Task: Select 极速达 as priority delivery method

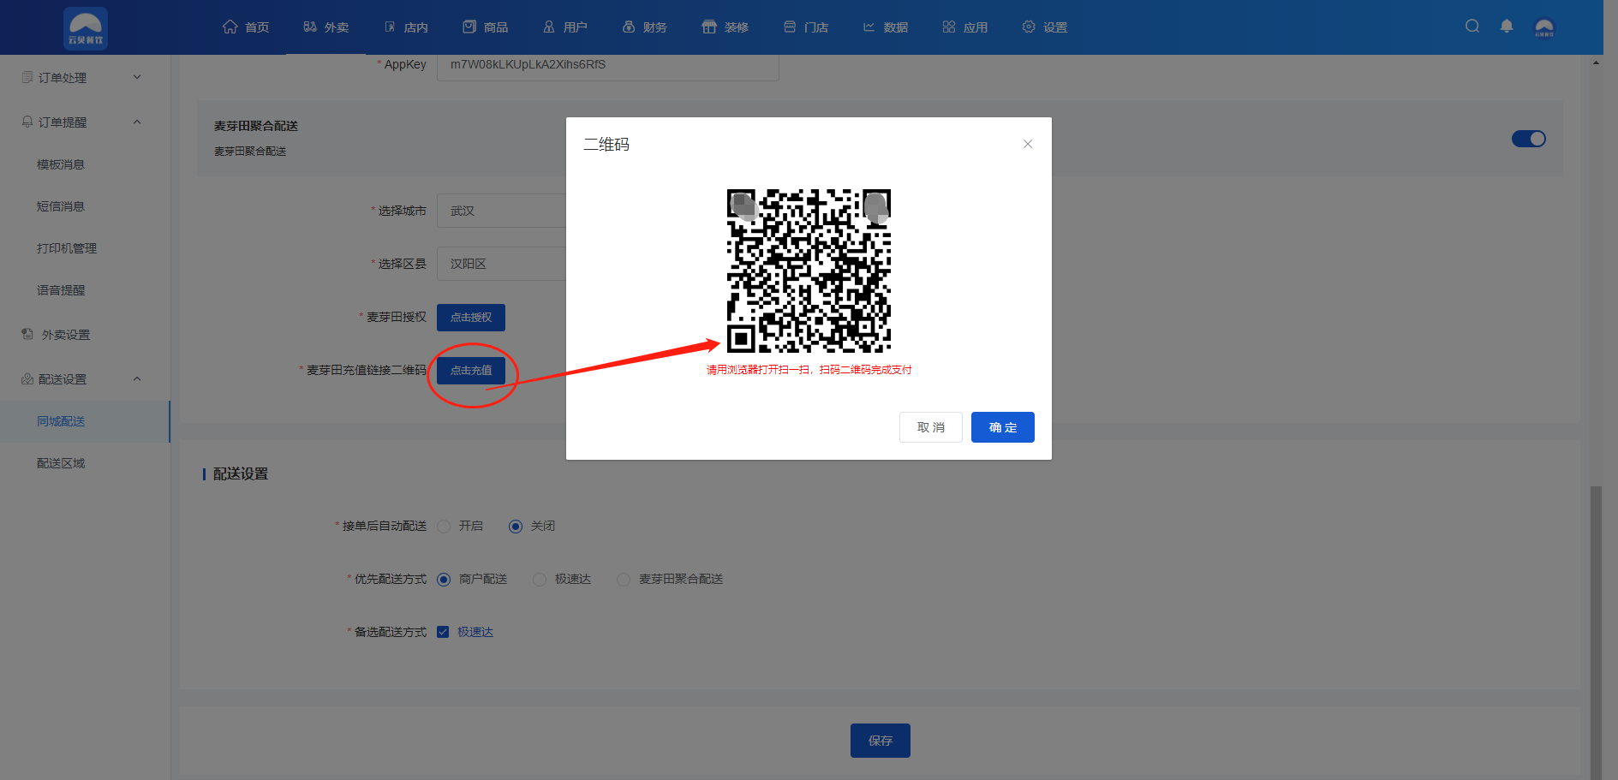Action: point(540,580)
